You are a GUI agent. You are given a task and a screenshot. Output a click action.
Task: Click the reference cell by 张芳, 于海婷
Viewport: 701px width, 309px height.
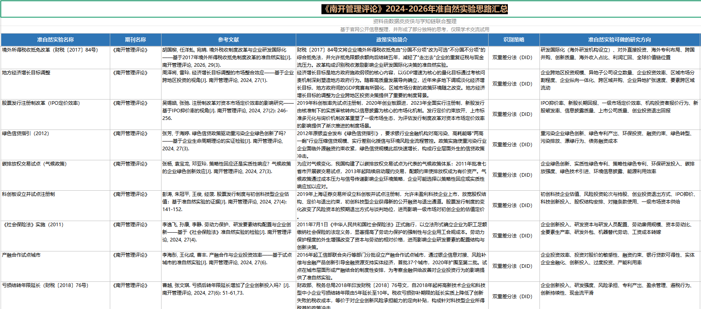tap(228, 145)
